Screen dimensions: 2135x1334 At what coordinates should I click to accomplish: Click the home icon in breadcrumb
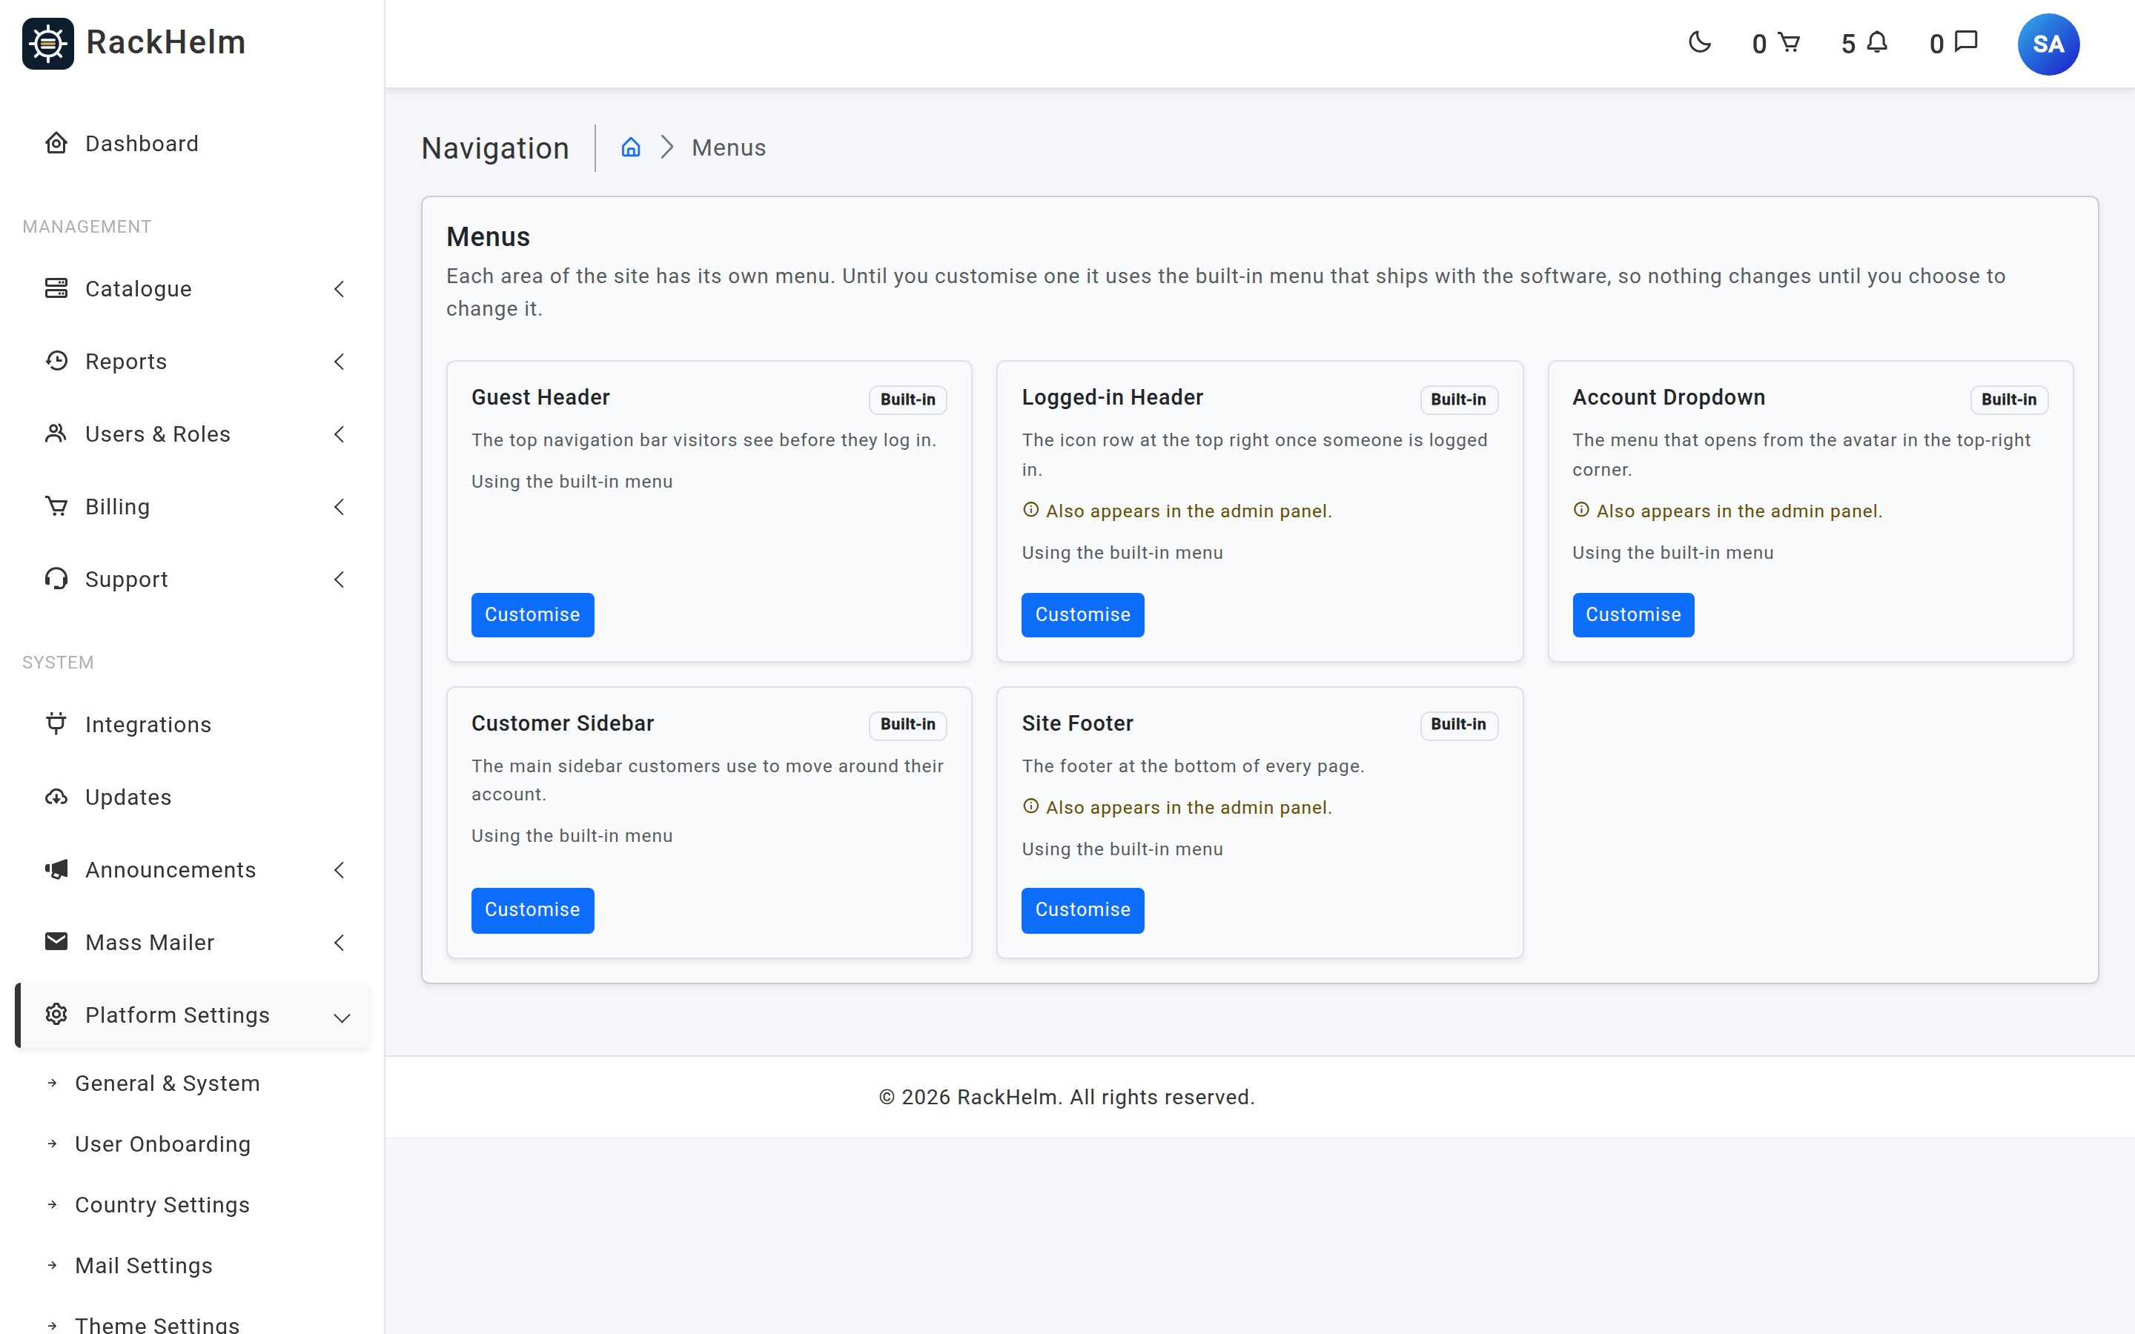pos(630,147)
